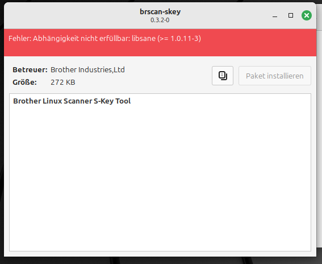The width and height of the screenshot is (322, 264).
Task: Click the brscan-skey window title
Action: click(x=160, y=11)
